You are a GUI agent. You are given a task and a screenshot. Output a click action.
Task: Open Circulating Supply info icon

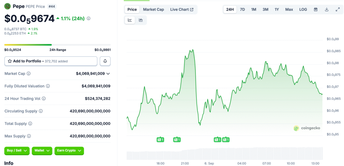click(x=41, y=111)
